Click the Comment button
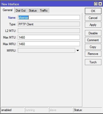The width and height of the screenshot is (103, 114). click(93, 40)
